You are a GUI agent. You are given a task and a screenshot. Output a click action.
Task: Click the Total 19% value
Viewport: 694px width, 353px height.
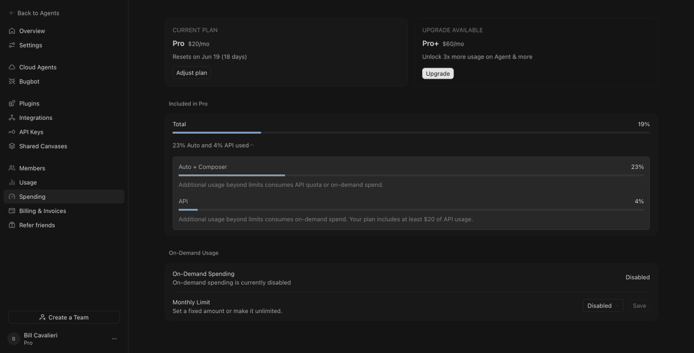click(x=644, y=124)
